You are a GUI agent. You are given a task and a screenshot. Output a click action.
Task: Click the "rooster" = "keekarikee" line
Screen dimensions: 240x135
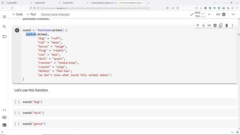pos(58,63)
